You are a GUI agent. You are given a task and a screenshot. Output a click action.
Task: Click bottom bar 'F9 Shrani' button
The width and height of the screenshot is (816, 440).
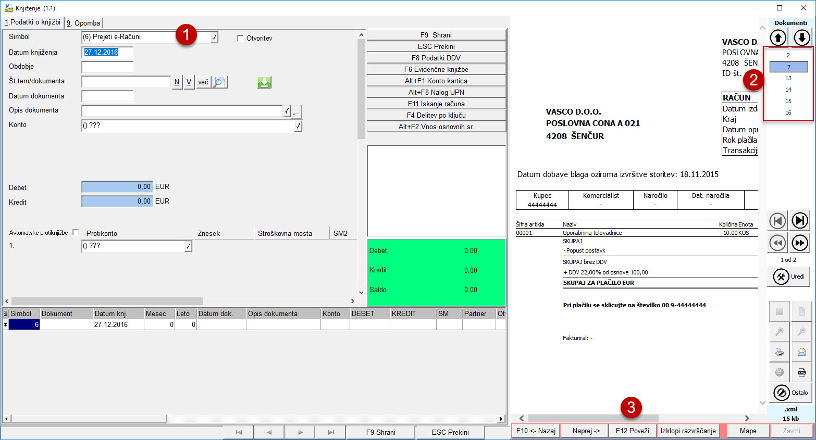pos(381,432)
